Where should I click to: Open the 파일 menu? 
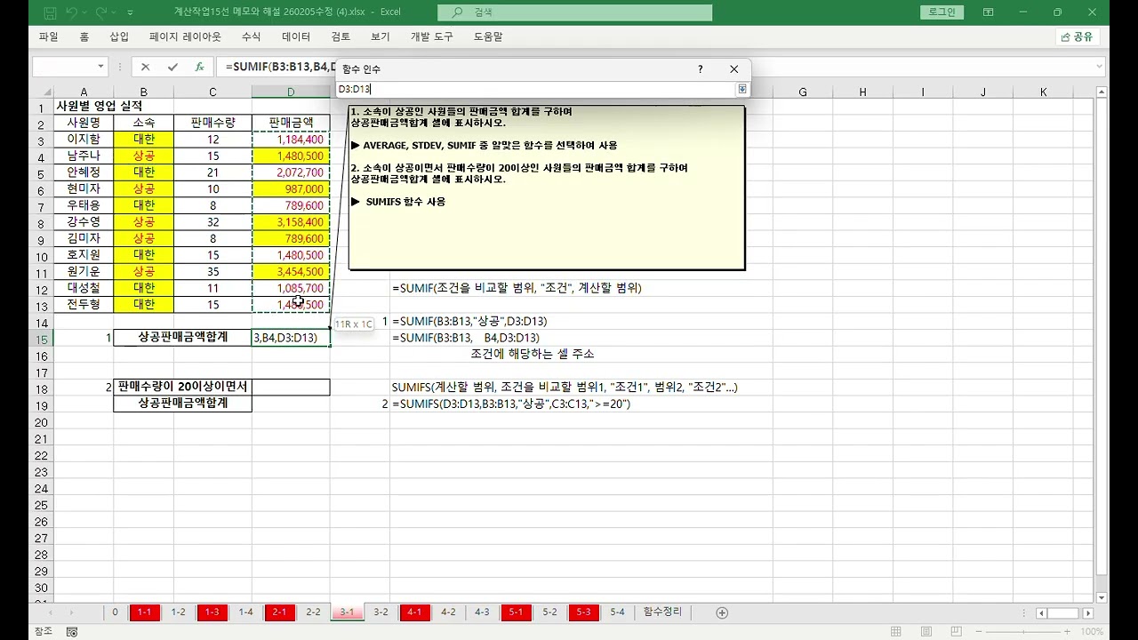click(x=48, y=37)
